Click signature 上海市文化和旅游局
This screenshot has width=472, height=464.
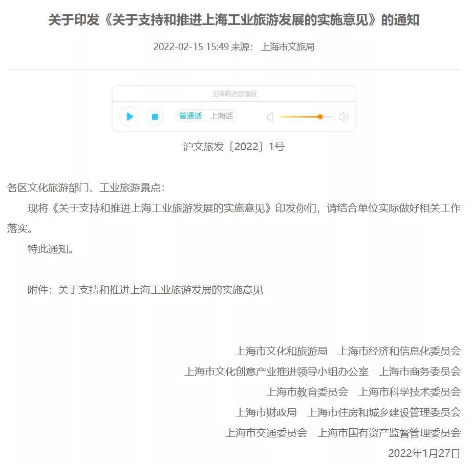point(282,351)
